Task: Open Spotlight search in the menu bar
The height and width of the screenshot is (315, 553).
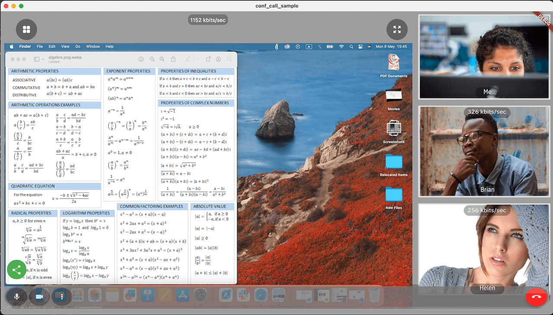Action: [x=351, y=47]
